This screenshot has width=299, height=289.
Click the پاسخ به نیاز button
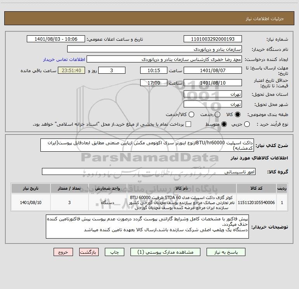pyautogui.click(x=226, y=252)
